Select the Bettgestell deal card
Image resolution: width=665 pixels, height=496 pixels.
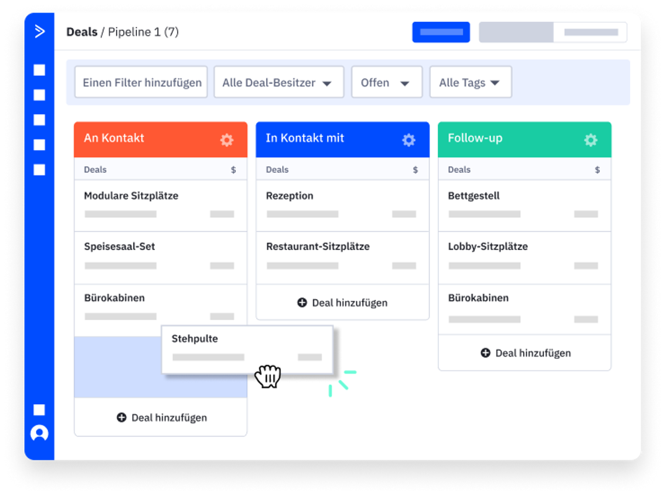(x=524, y=205)
